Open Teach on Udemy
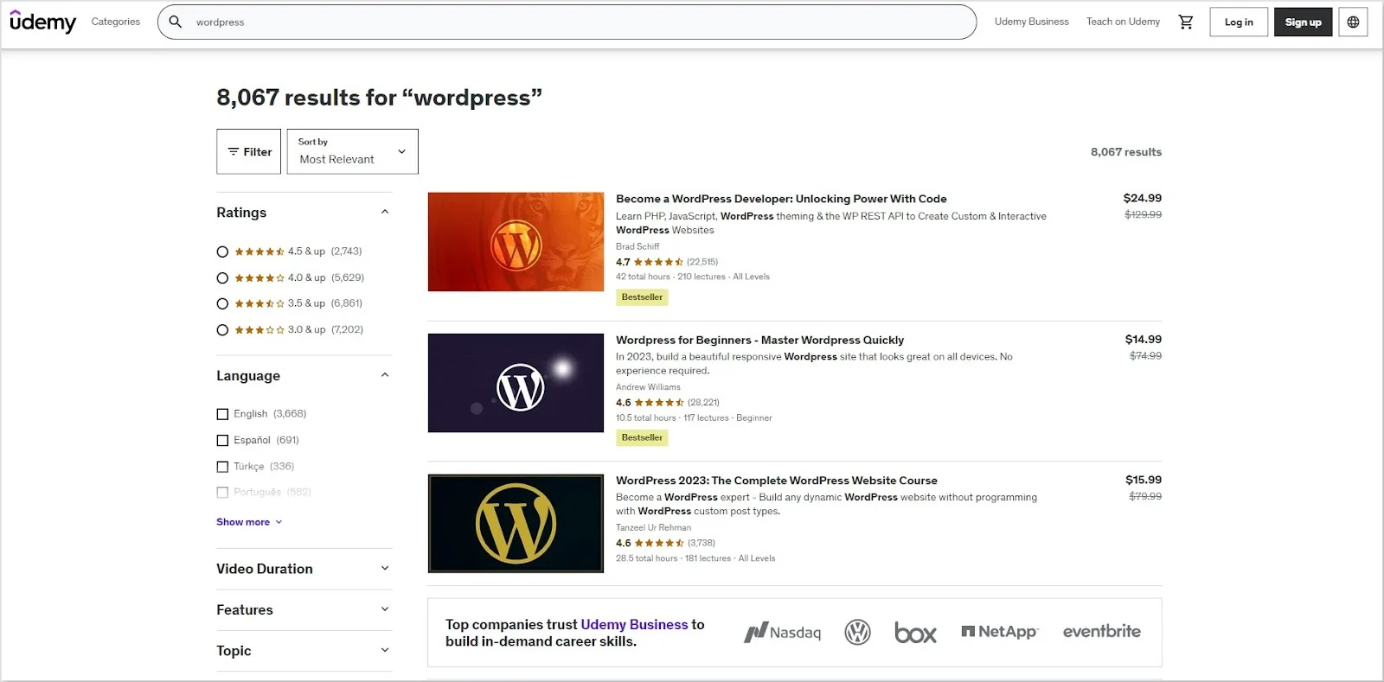This screenshot has width=1384, height=682. point(1123,22)
